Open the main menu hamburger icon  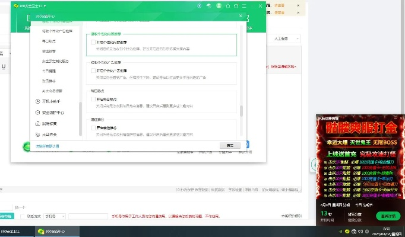pos(244,6)
